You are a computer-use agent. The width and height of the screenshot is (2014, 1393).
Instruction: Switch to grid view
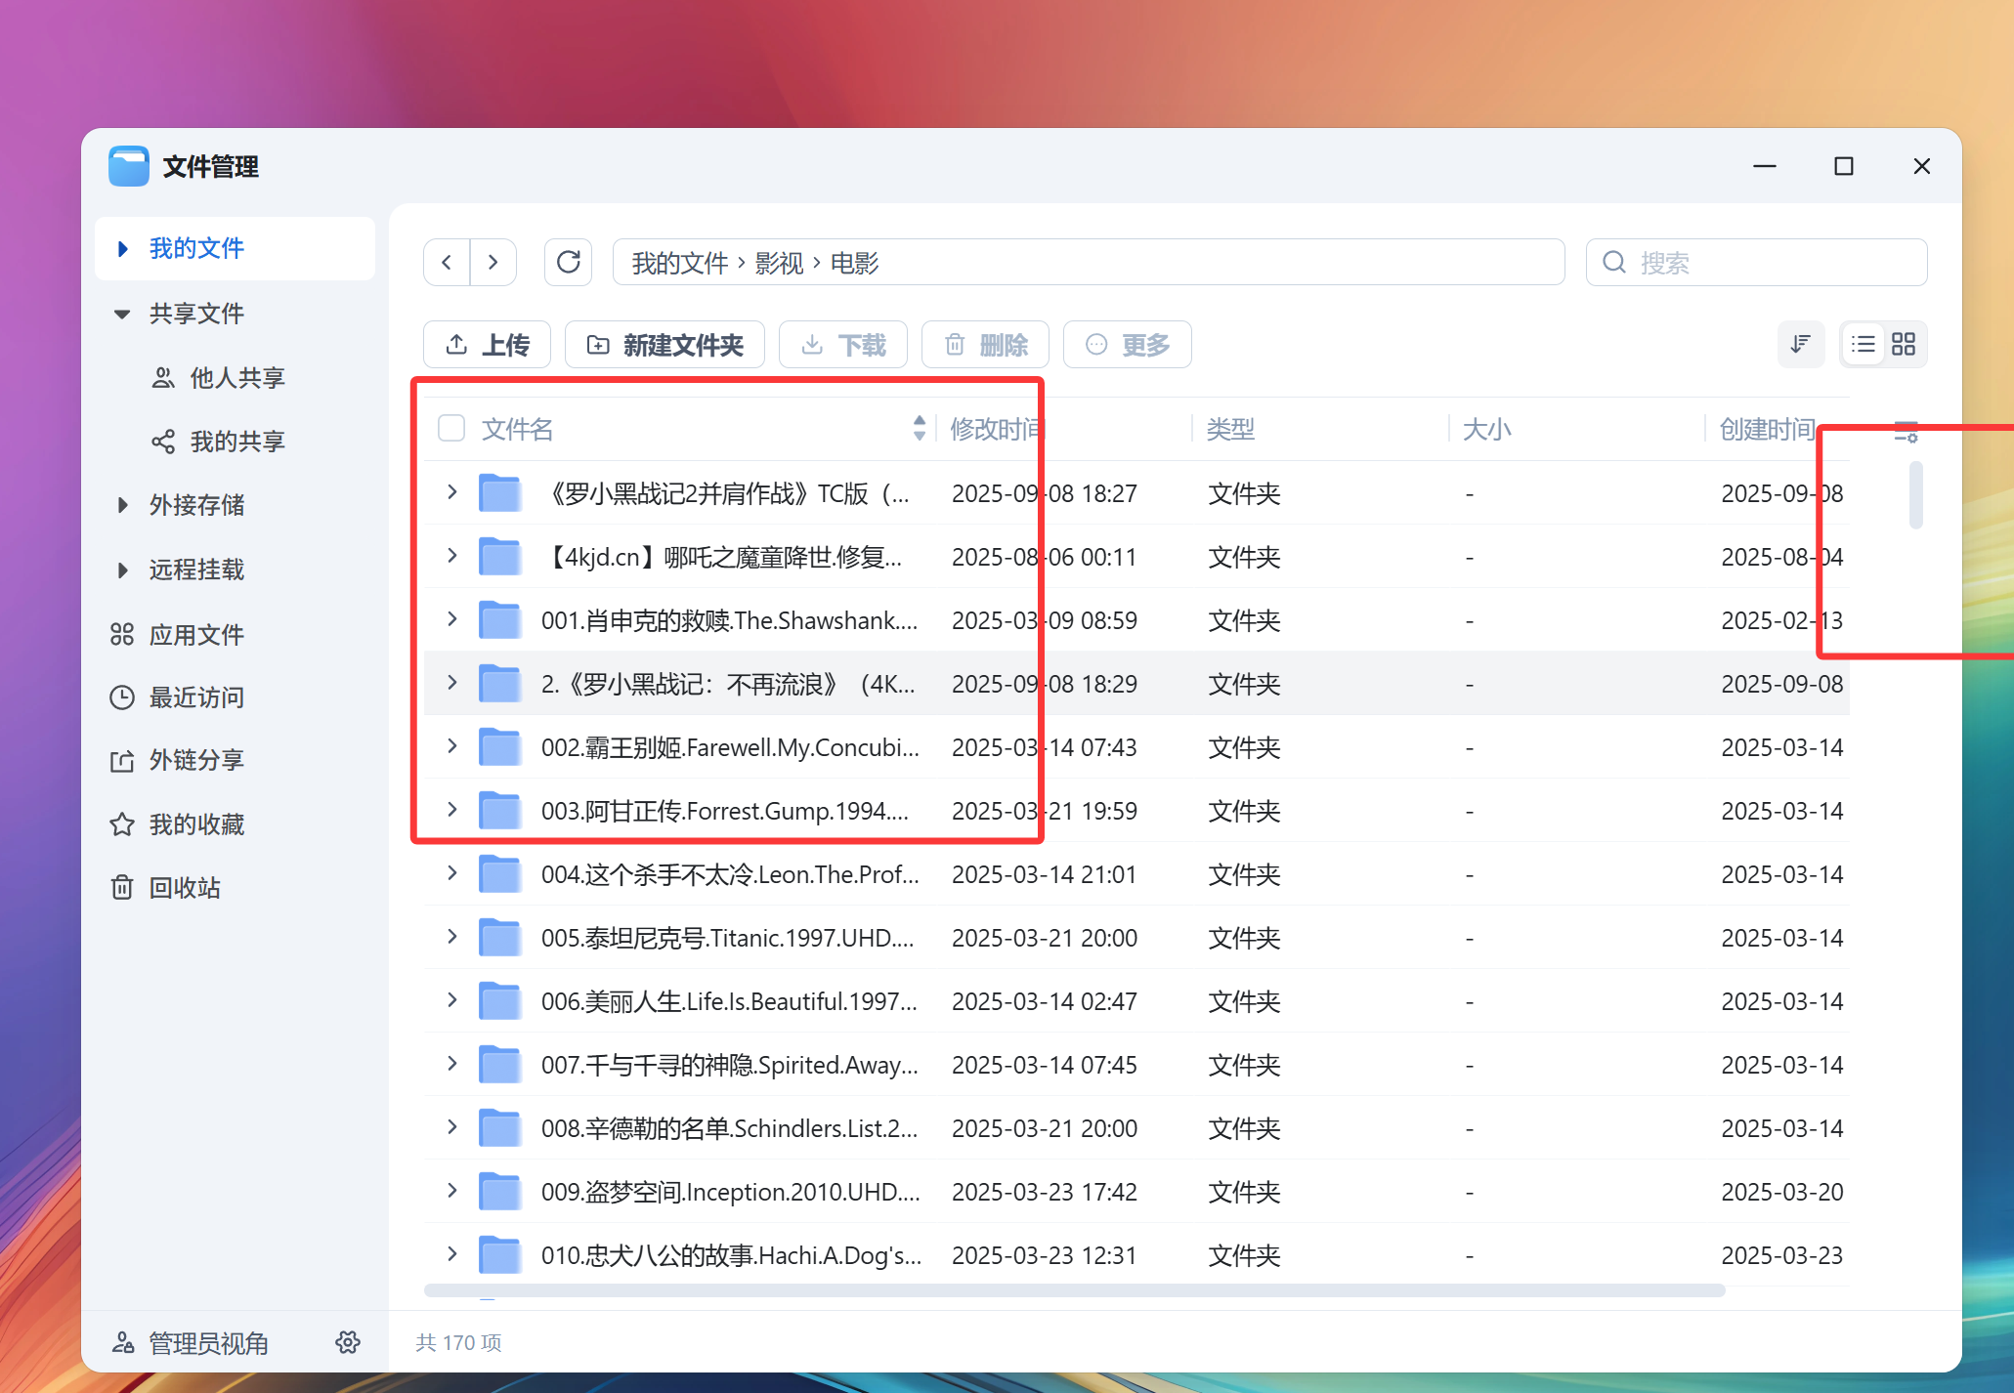1904,344
